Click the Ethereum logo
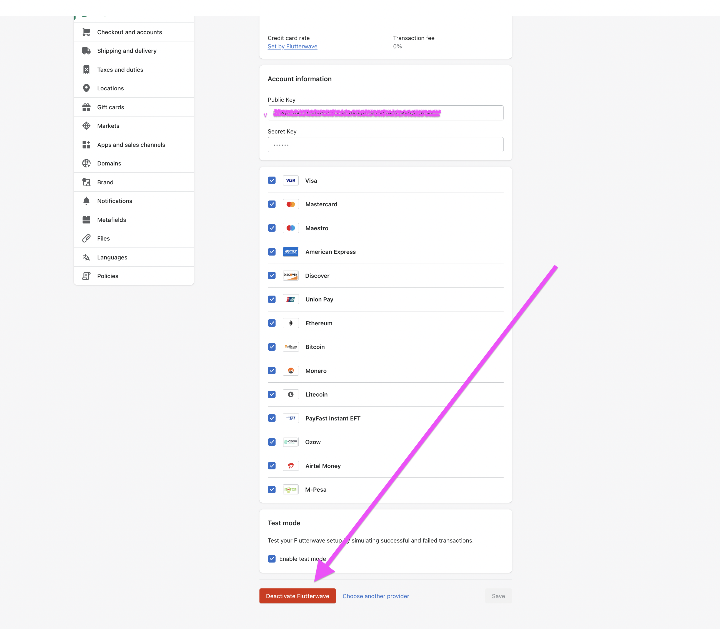Viewport: 720px width, 629px height. (x=291, y=323)
